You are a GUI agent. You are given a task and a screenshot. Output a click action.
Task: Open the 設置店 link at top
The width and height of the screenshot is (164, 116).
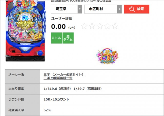pos(90,1)
